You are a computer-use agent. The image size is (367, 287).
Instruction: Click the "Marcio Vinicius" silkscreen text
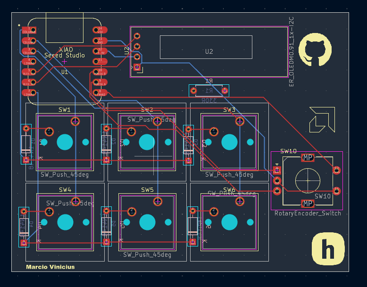pyautogui.click(x=50, y=267)
